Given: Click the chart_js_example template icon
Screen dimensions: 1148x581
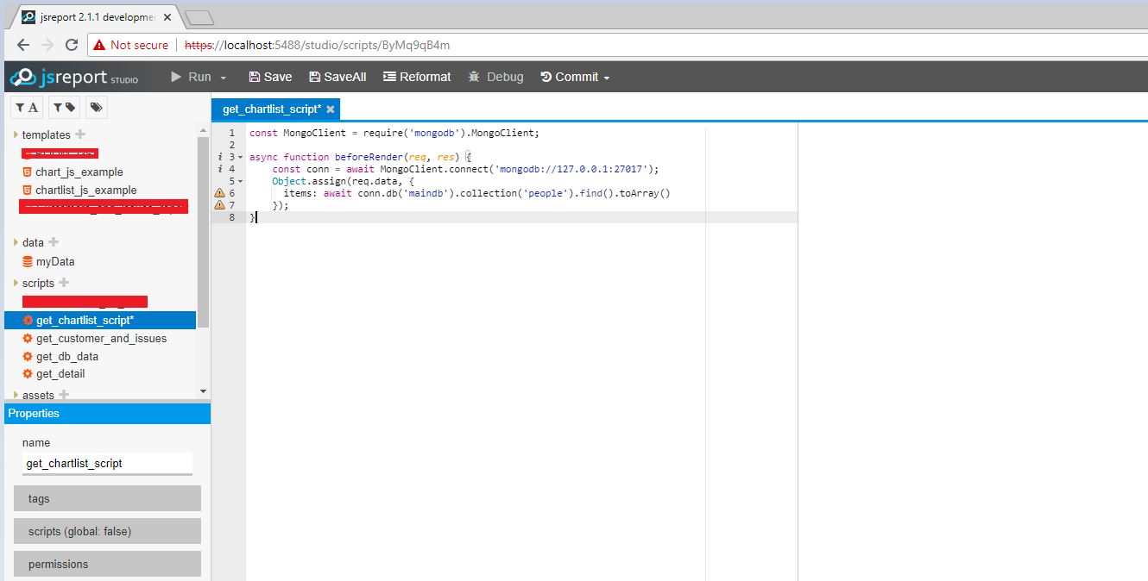Looking at the screenshot, I should (x=27, y=172).
